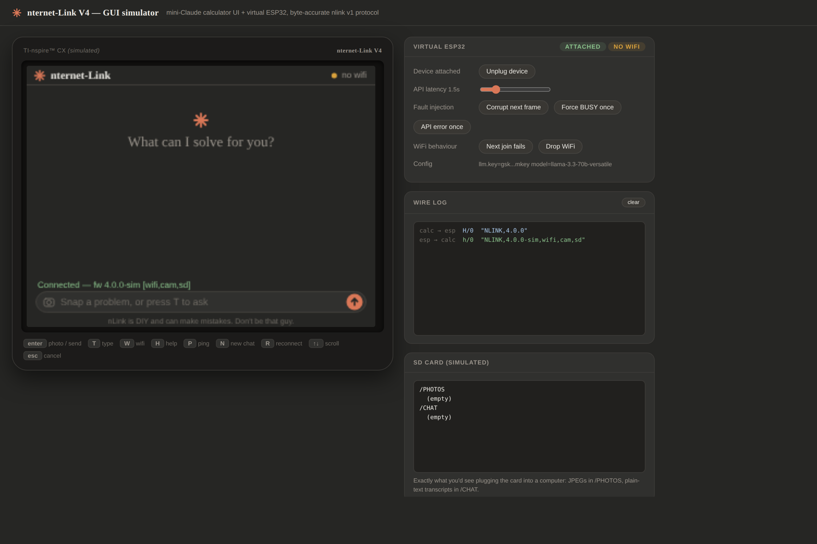Click Corrupt next frame
The image size is (817, 544).
point(513,107)
